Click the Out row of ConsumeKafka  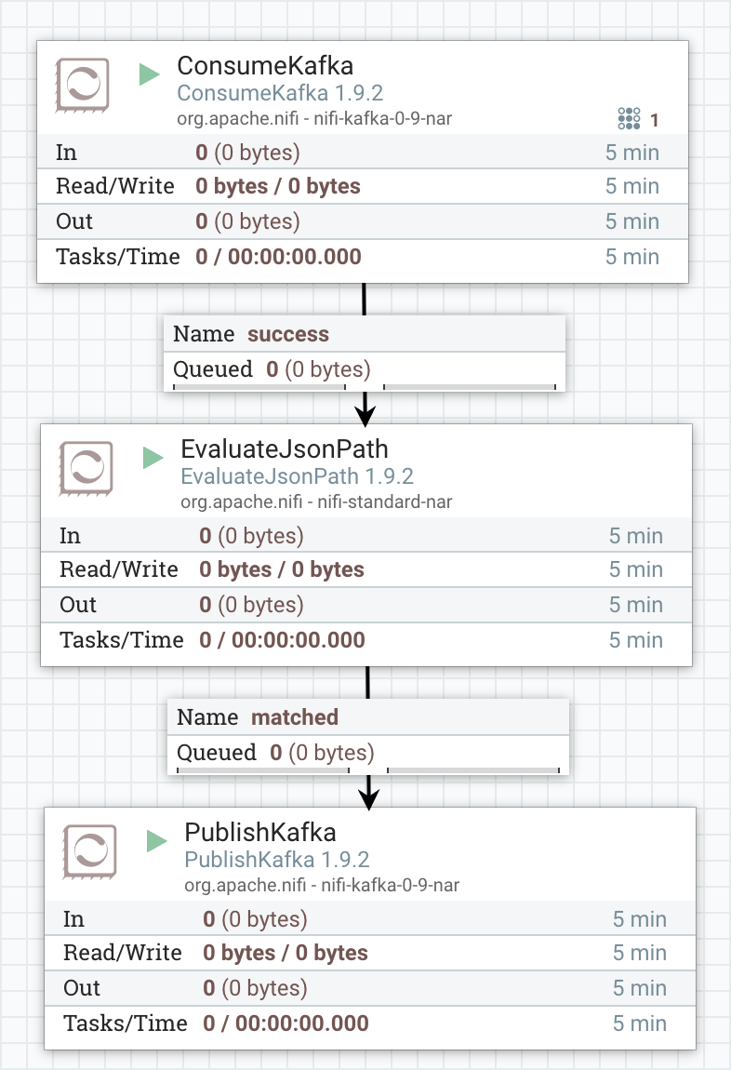point(363,221)
